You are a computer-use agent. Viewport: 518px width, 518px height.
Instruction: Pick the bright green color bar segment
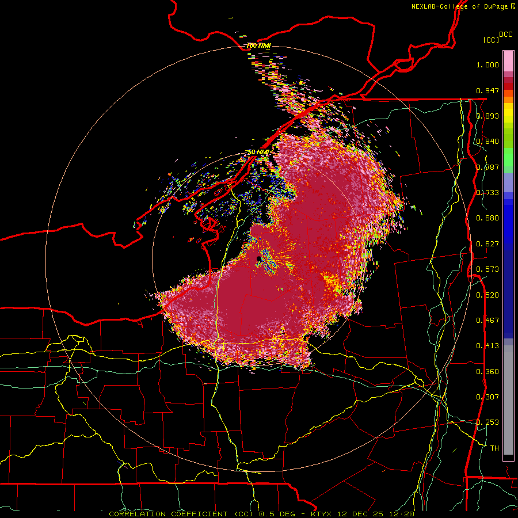[508, 157]
